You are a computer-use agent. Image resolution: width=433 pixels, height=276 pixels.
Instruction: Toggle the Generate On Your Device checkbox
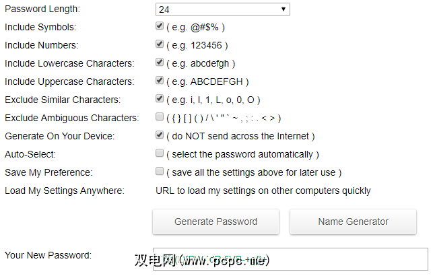160,135
